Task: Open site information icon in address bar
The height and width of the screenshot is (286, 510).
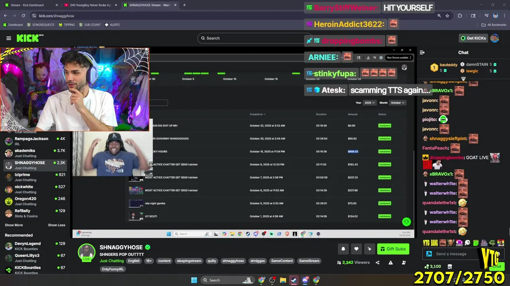Action: [34, 16]
